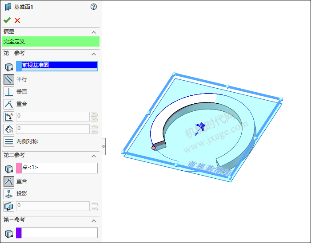Increase second reference value with up arrow

point(94,204)
